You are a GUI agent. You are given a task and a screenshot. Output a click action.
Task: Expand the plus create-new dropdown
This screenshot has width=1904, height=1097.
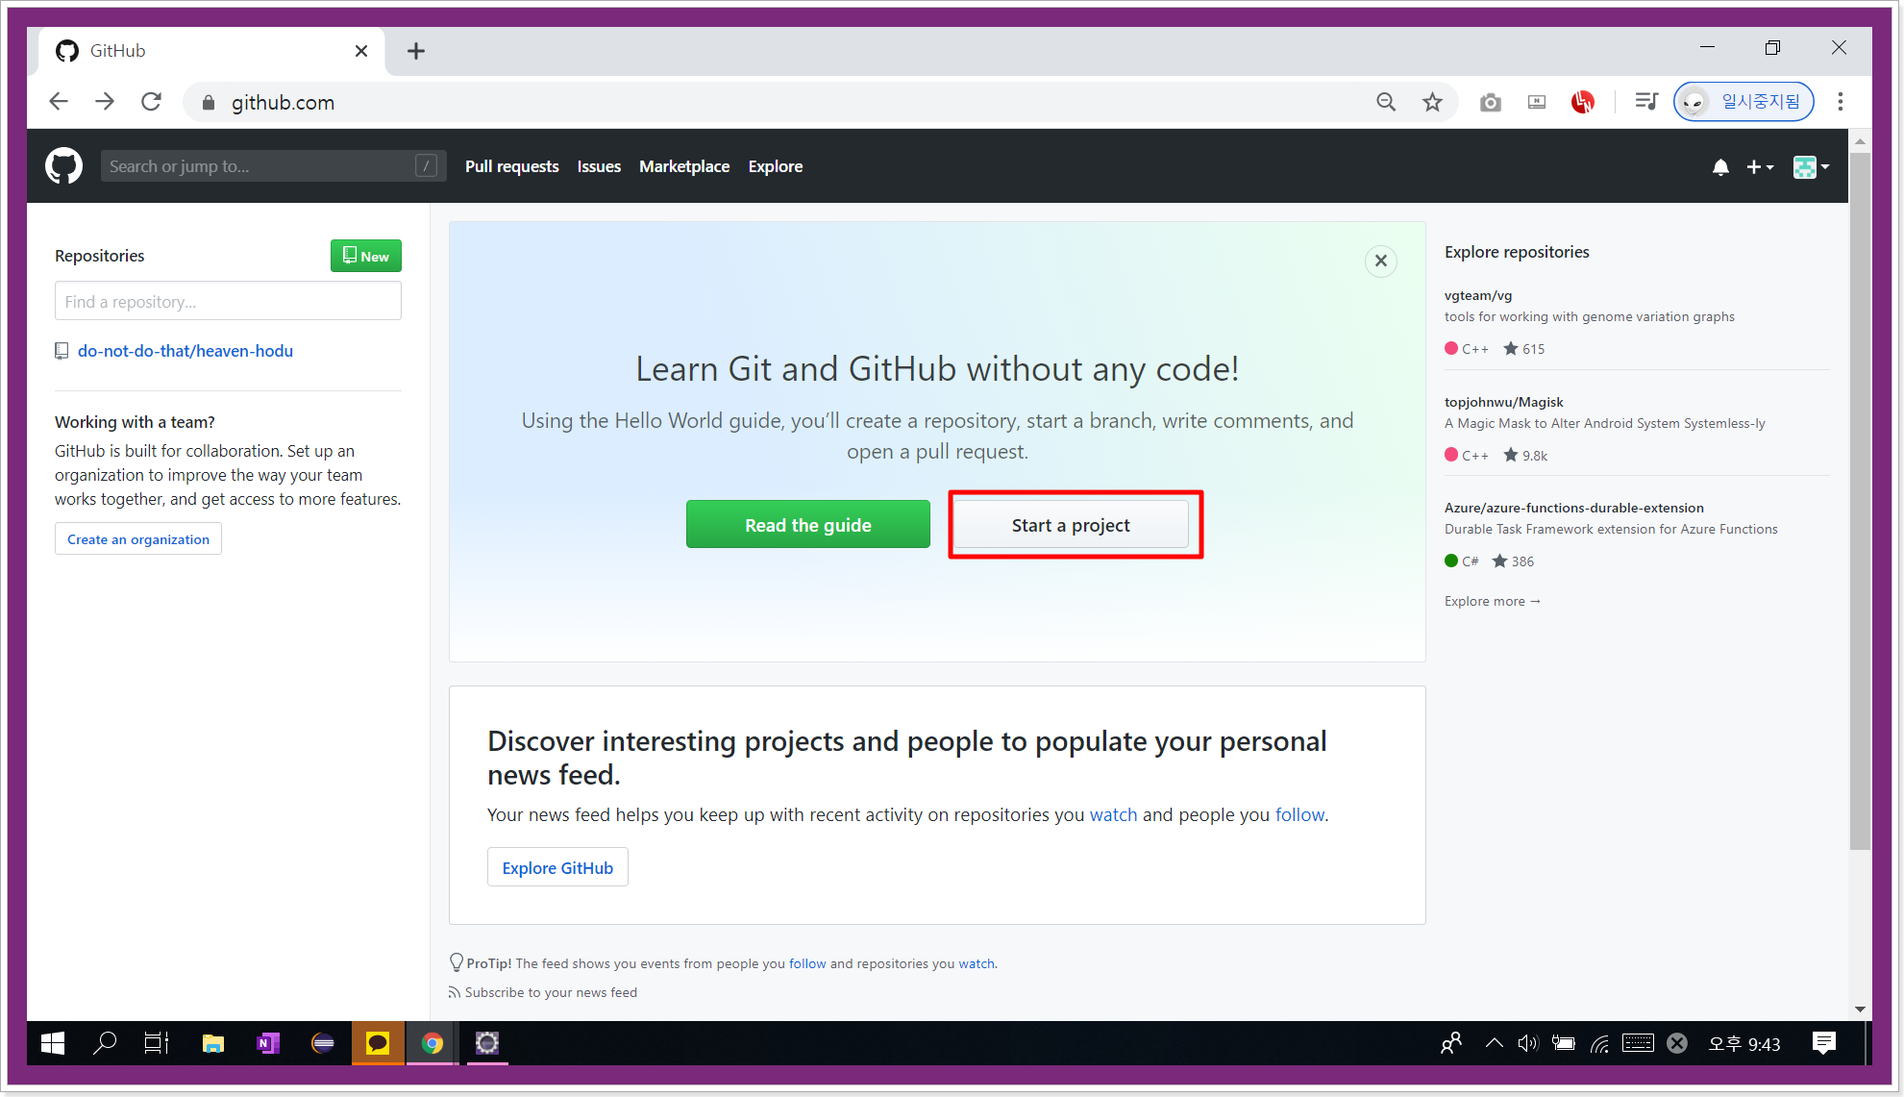1759,167
